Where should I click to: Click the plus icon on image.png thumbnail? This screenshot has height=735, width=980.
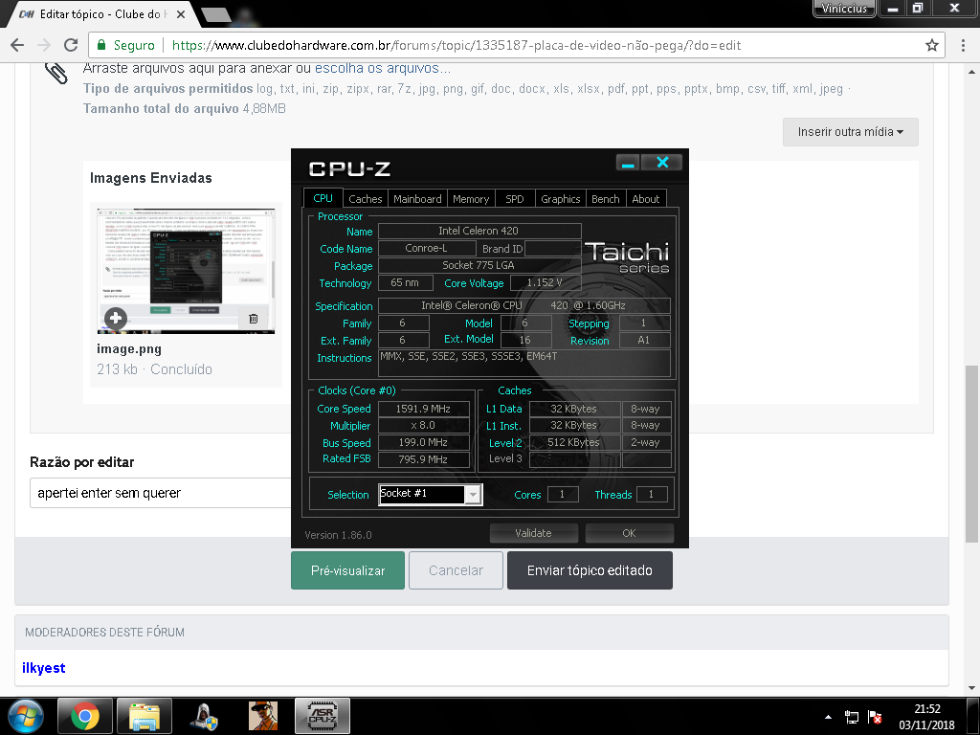tap(116, 318)
